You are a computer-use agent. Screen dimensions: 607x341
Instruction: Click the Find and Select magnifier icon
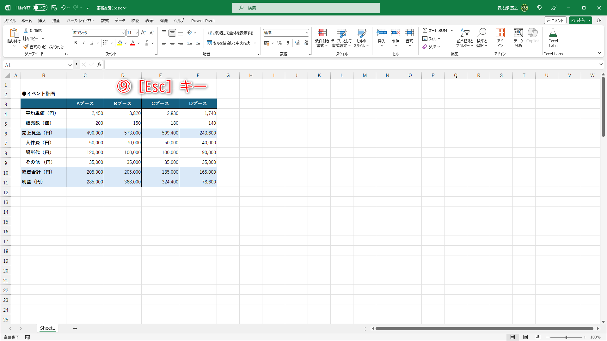coord(482,33)
